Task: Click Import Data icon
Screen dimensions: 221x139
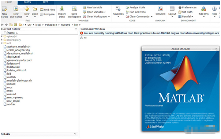Action: (62, 9)
